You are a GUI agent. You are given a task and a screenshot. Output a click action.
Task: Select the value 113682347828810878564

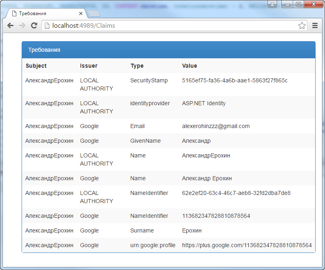216,216
